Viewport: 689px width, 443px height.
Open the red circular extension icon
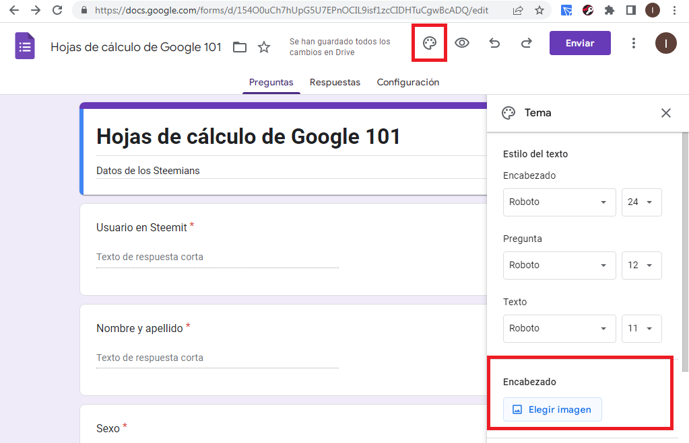click(x=588, y=10)
